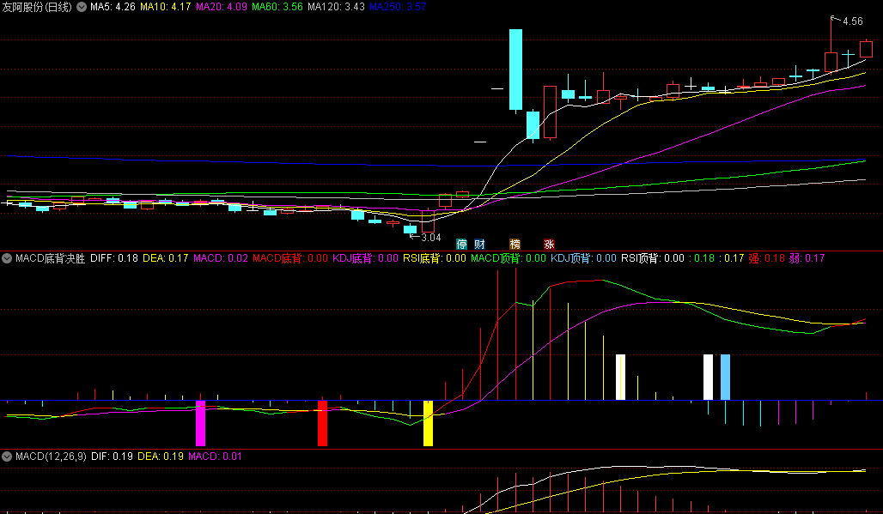Image resolution: width=883 pixels, height=514 pixels.
Task: Click the MACD底背决胜 indicator name
Action: point(50,258)
